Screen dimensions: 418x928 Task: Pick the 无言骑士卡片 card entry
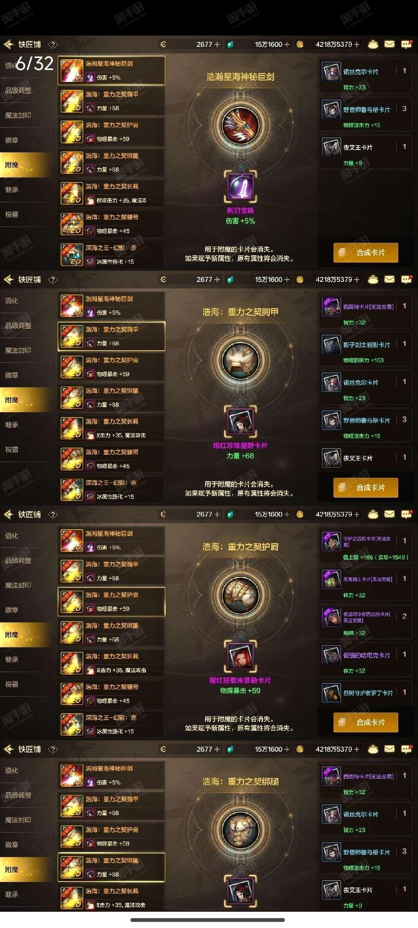(x=365, y=584)
